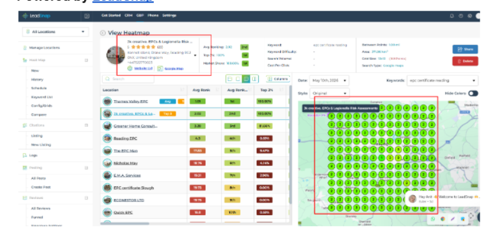The width and height of the screenshot is (481, 230).
Task: Click the Citations sidebar icon
Action: (25, 126)
